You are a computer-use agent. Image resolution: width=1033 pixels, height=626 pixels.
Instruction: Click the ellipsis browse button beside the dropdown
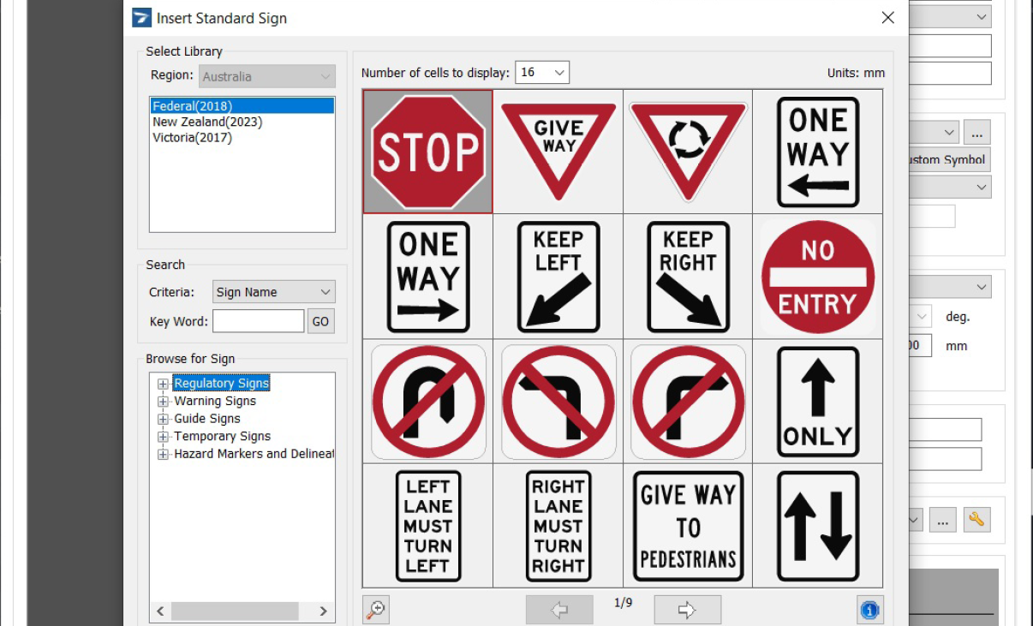pyautogui.click(x=976, y=132)
